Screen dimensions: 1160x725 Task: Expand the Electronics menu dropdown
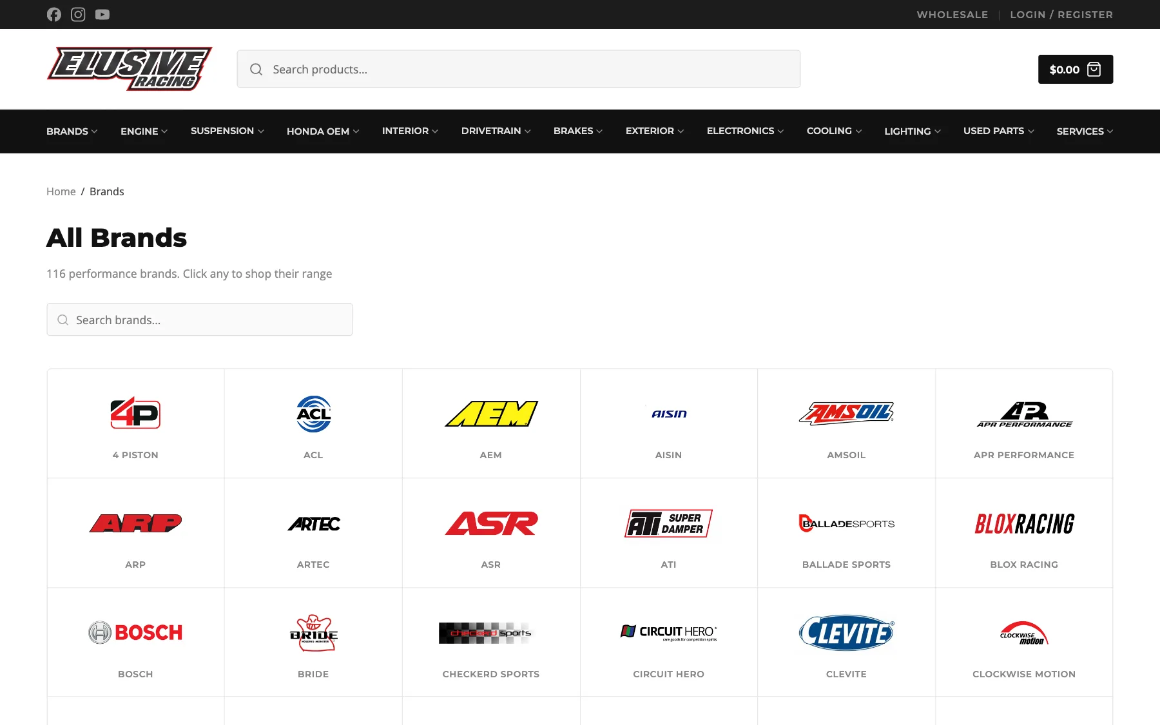(x=745, y=131)
